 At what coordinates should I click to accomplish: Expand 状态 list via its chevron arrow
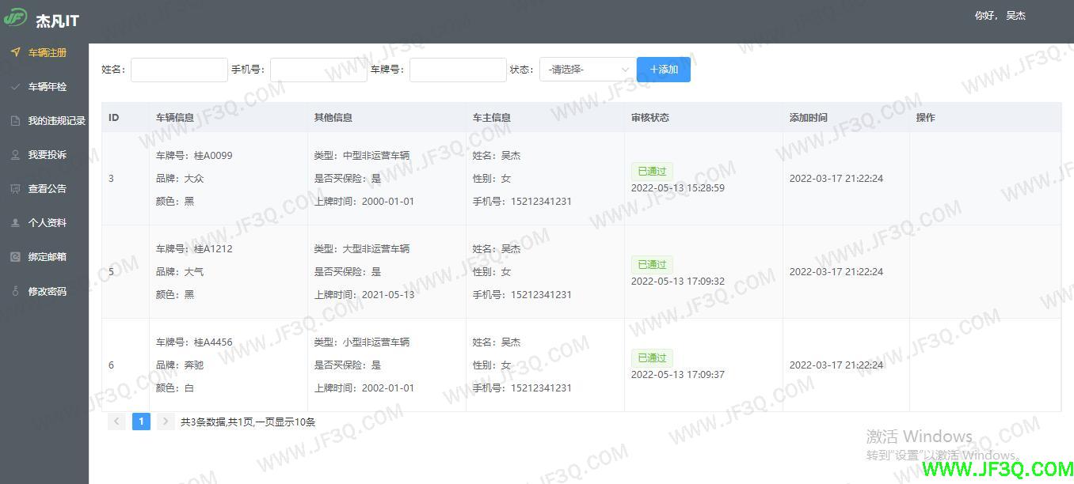click(624, 70)
